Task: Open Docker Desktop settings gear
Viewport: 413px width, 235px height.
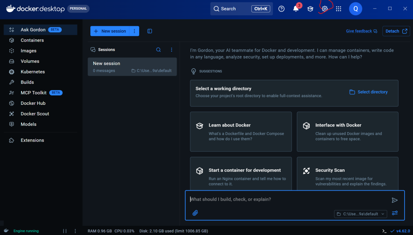Action: point(325,9)
